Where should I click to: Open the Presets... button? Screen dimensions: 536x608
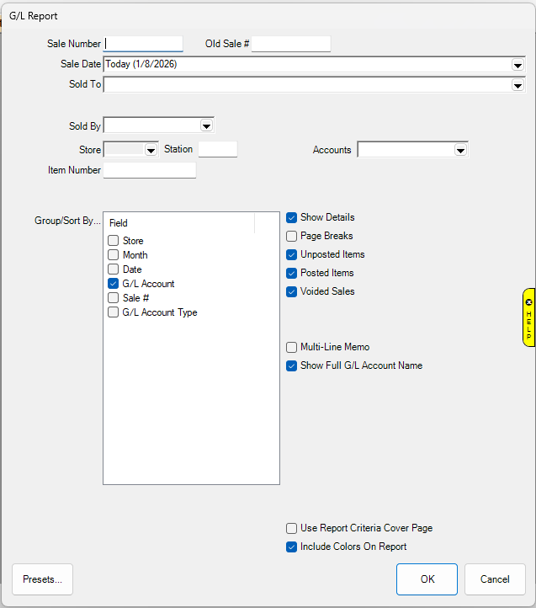point(42,579)
